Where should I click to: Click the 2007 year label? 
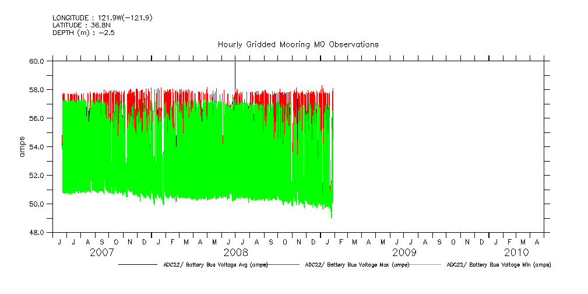click(102, 253)
